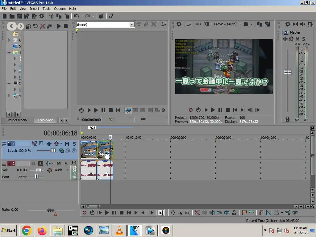Click Go to Start in timeline transport
316x237 pixels.
pyautogui.click(x=129, y=213)
